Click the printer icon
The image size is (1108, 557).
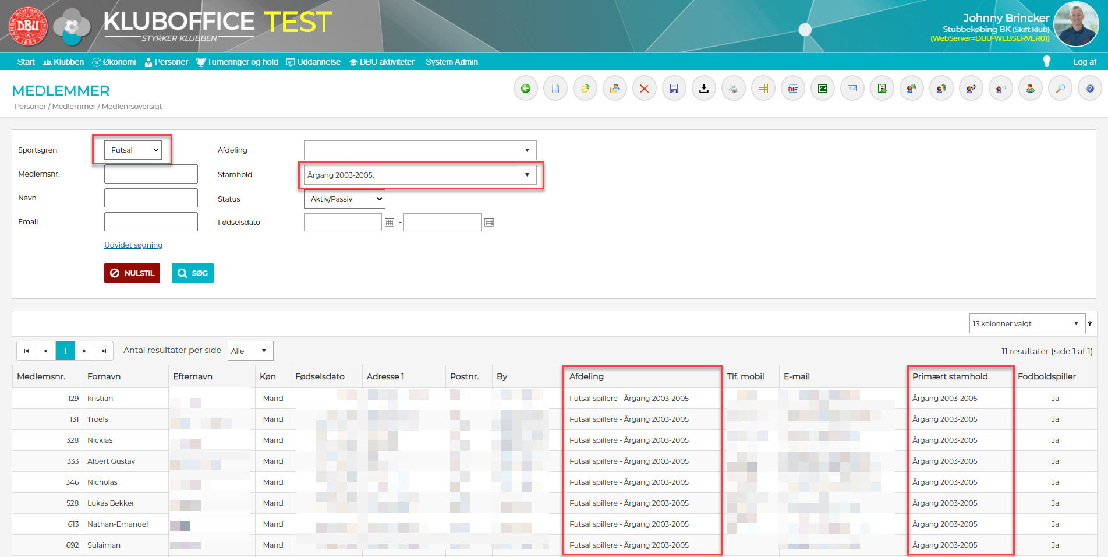(734, 89)
